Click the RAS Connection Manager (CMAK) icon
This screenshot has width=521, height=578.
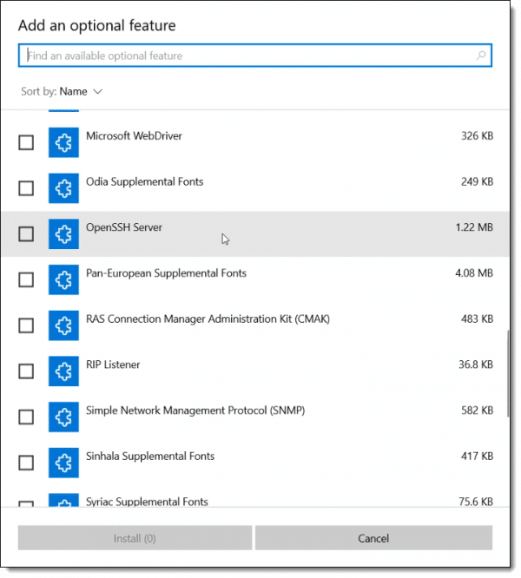click(x=63, y=325)
